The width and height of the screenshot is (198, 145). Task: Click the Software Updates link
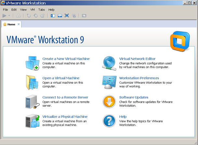pos(134,97)
